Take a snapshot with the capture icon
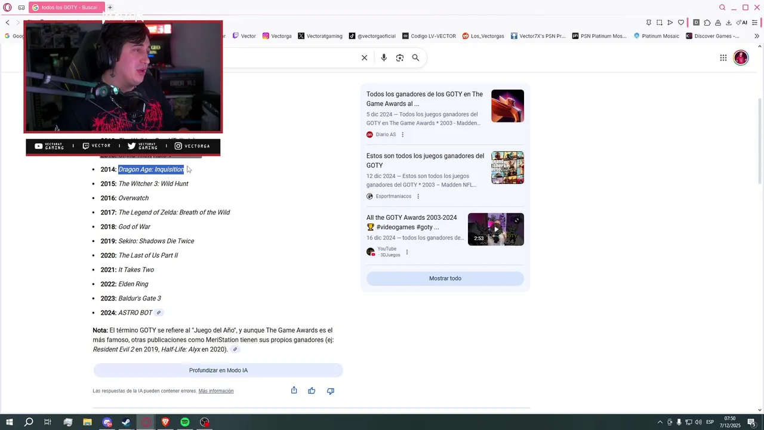This screenshot has width=764, height=430. [660, 23]
